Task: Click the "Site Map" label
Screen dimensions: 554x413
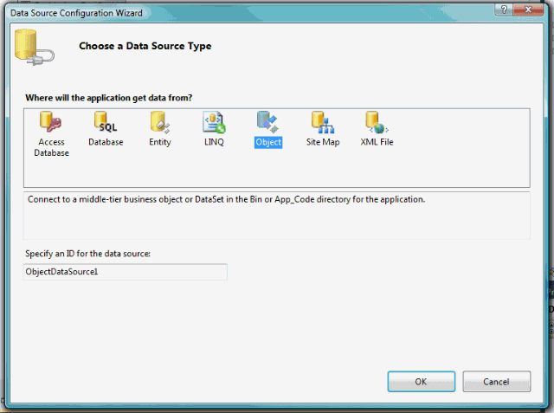Action: (x=323, y=142)
